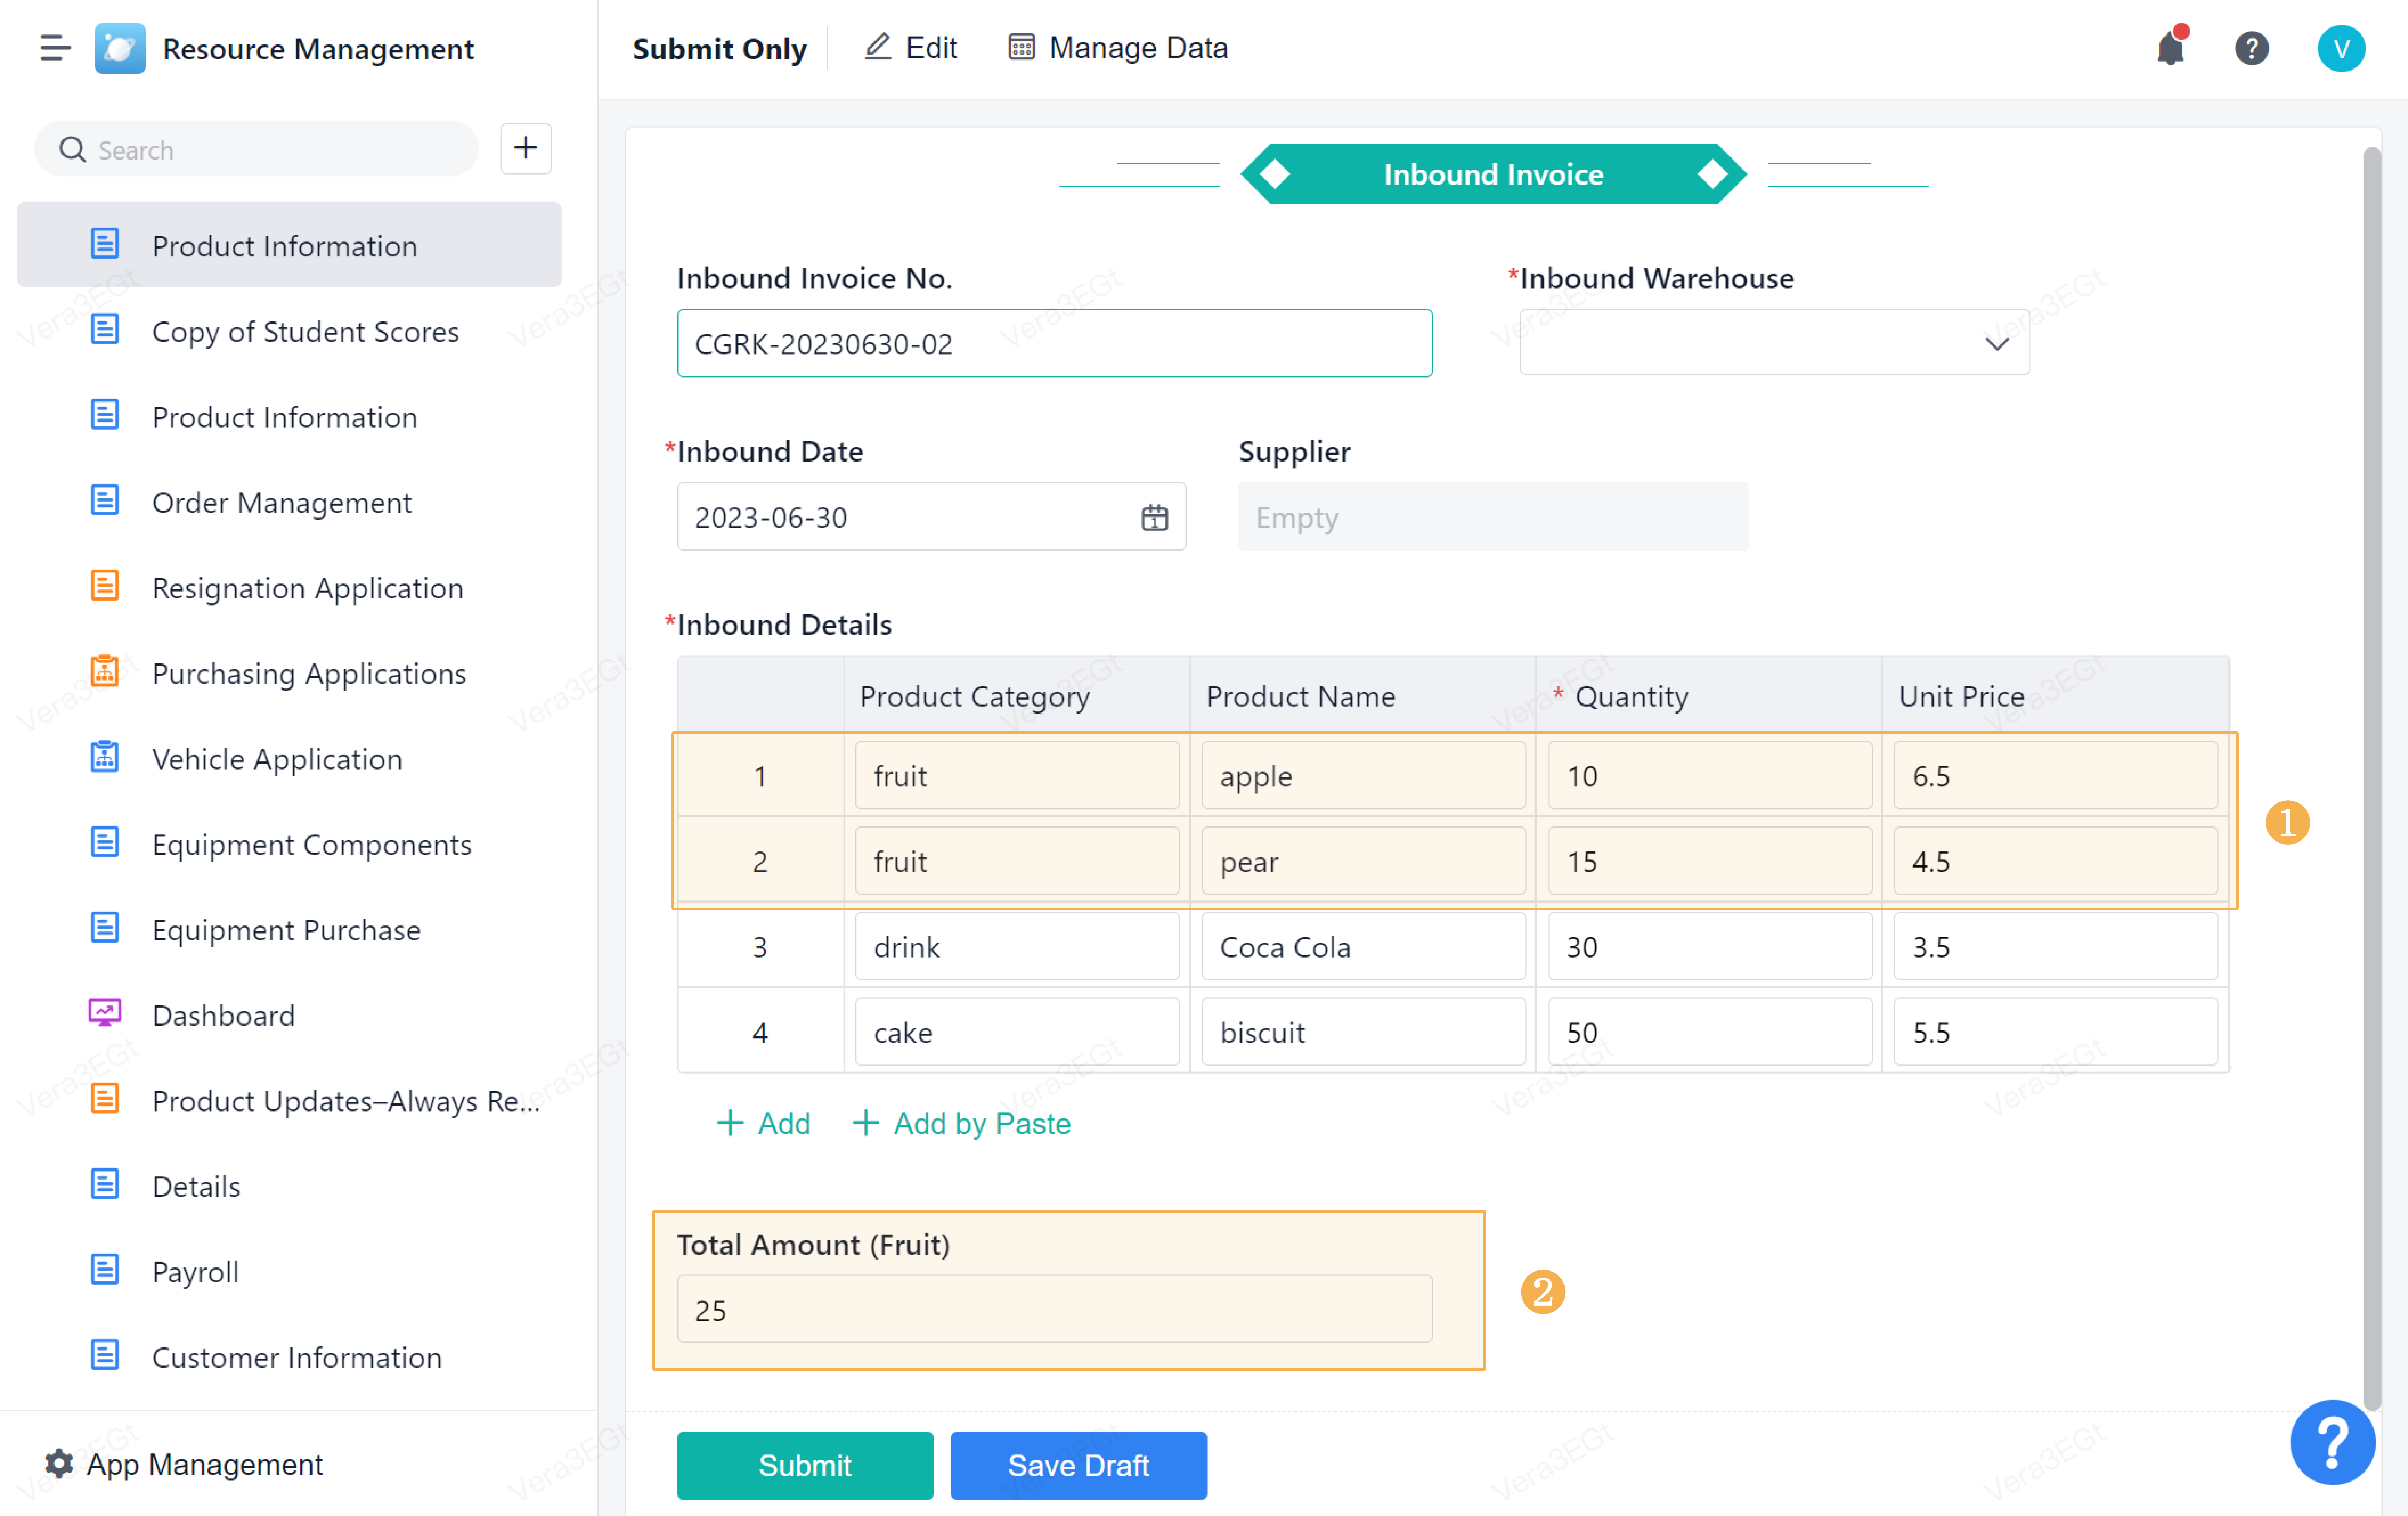Image resolution: width=2408 pixels, height=1516 pixels.
Task: Add a new row to Inbound Details
Action: (x=763, y=1123)
